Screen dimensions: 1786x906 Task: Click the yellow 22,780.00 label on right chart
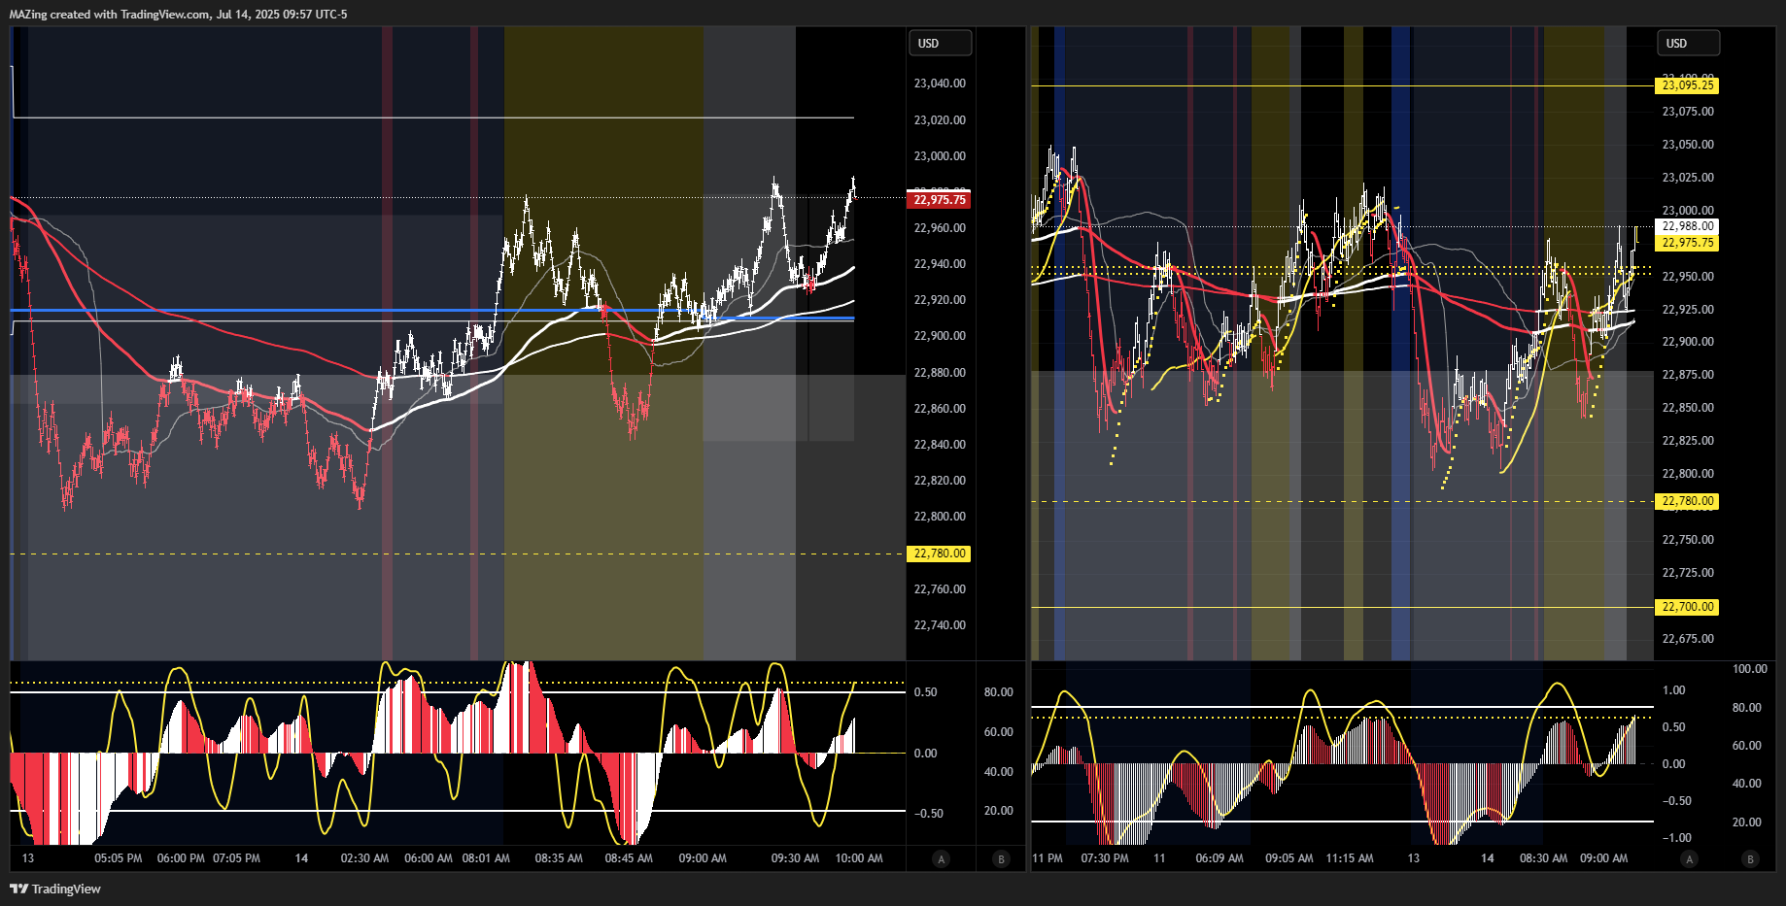1687,501
